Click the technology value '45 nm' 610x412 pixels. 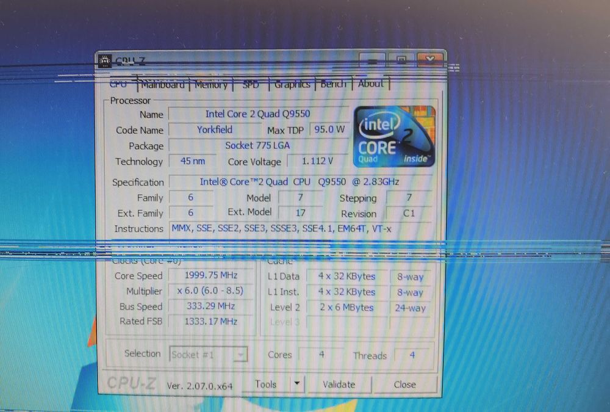pos(192,161)
